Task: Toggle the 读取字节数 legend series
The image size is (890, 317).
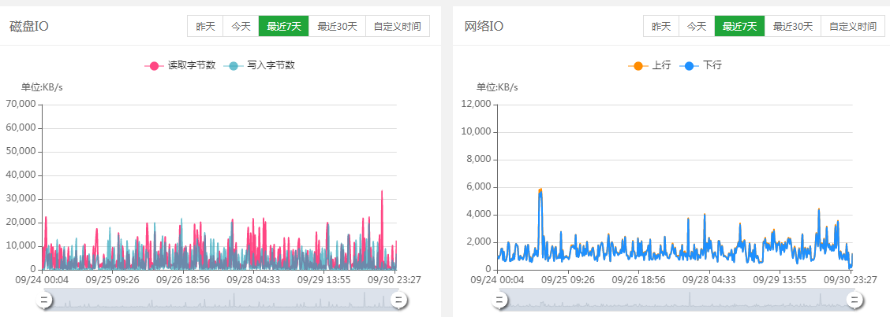Action: pos(180,65)
